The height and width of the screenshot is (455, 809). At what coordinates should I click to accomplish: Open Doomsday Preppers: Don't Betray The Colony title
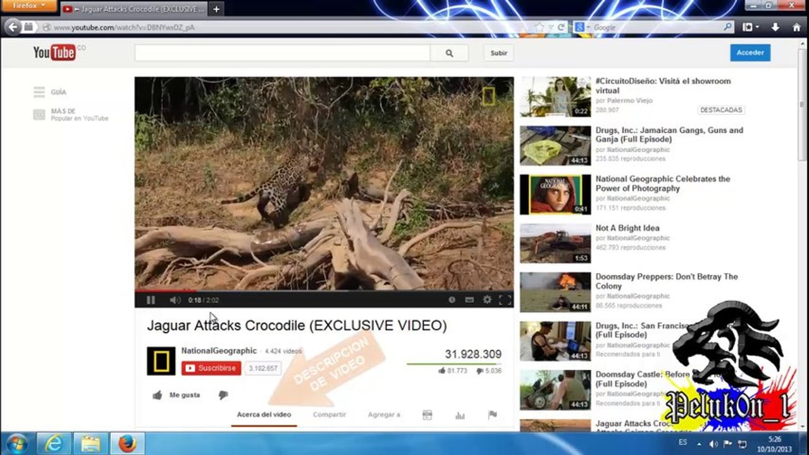point(667,281)
